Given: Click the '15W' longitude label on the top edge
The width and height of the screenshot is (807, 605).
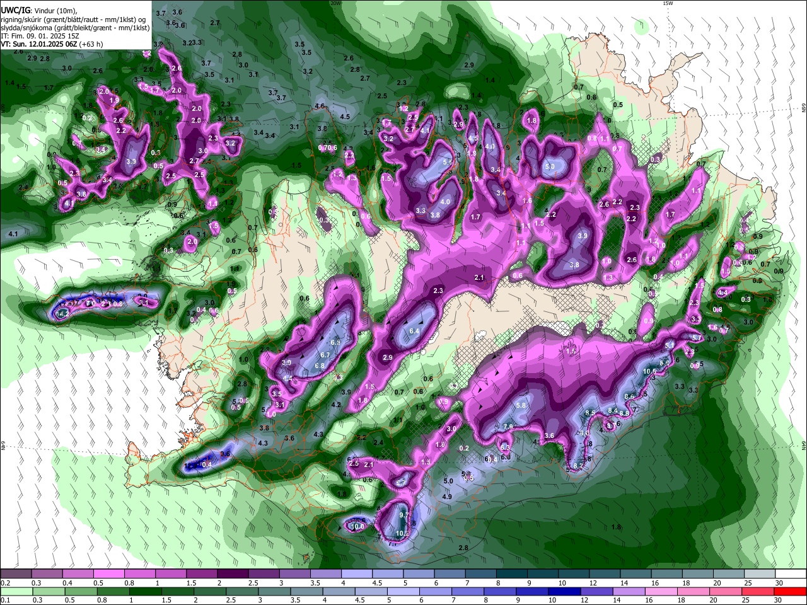Looking at the screenshot, I should click(x=668, y=3).
